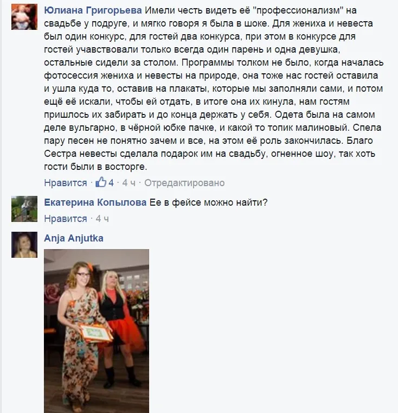Open the Отредактировано edit history link
The height and width of the screenshot is (413, 398).
point(184,182)
